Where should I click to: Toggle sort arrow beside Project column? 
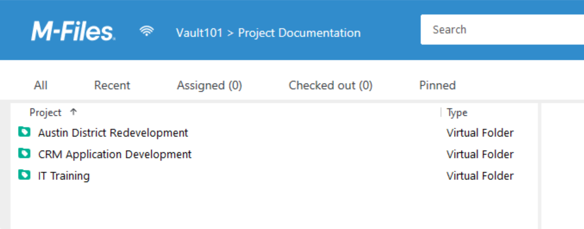click(x=73, y=112)
